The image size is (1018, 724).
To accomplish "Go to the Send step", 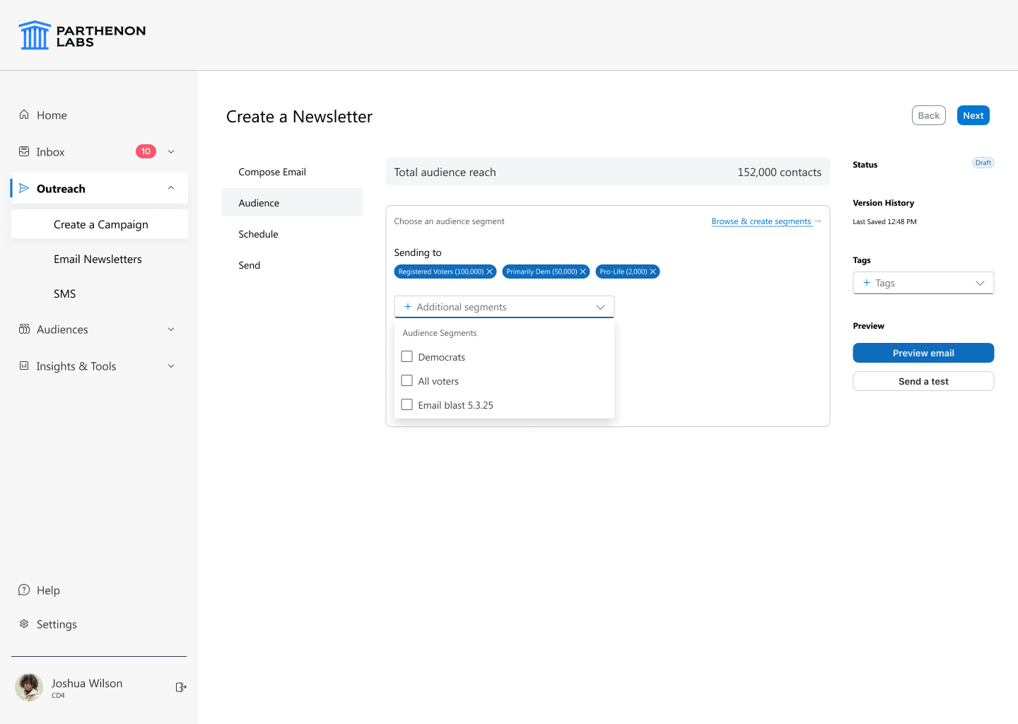I will (292, 265).
